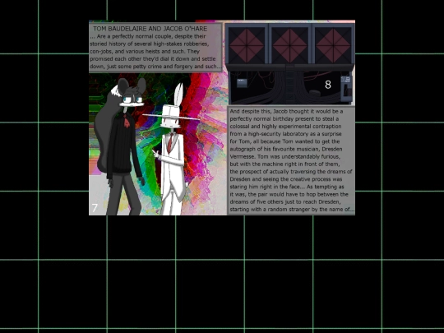The height and width of the screenshot is (333, 444).
Task: Click the right red diamond machine panel
Action: click(x=333, y=45)
